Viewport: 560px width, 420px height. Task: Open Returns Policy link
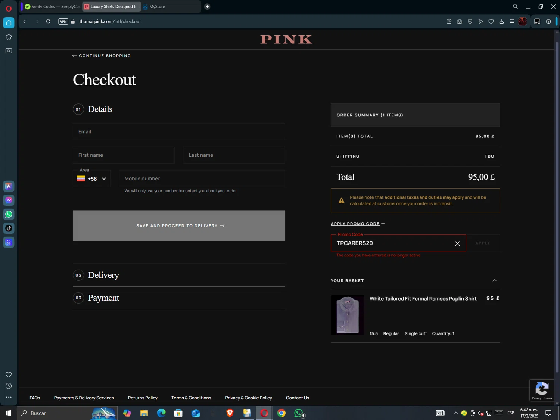coord(143,398)
